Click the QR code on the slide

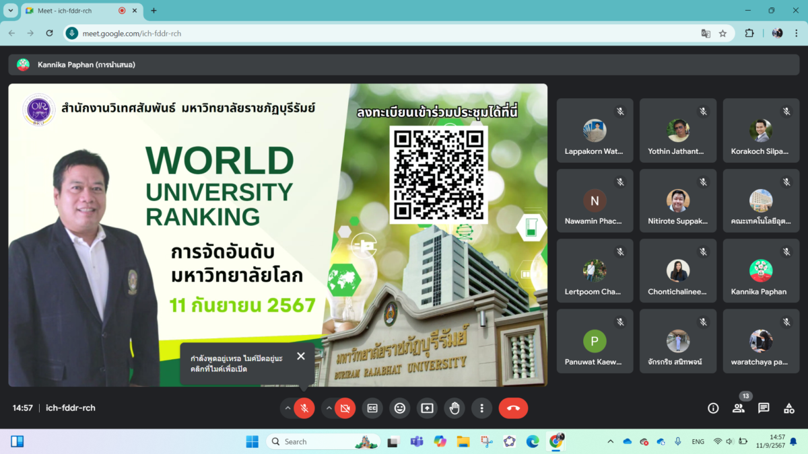pos(438,175)
